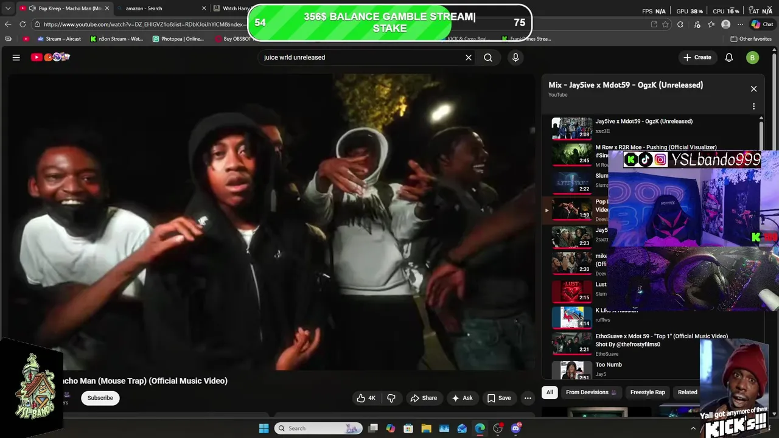Close the Mix playlist panel

[753, 89]
